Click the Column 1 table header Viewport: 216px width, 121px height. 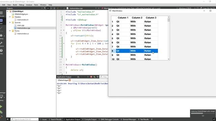pyautogui.click(x=123, y=18)
